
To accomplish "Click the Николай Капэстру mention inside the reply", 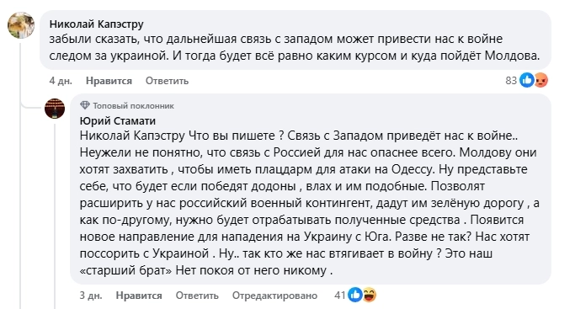I will [x=132, y=136].
